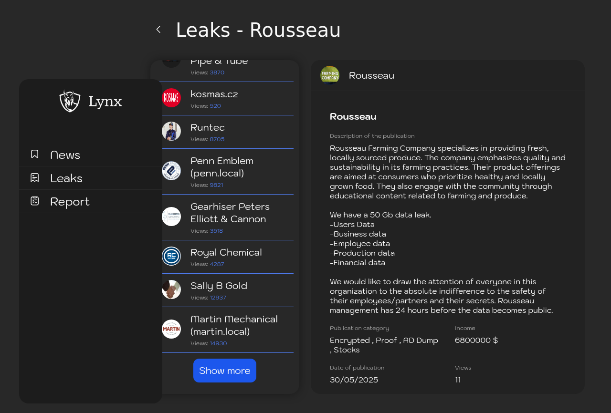Click the Runtec avatar image
The width and height of the screenshot is (611, 413).
(171, 131)
